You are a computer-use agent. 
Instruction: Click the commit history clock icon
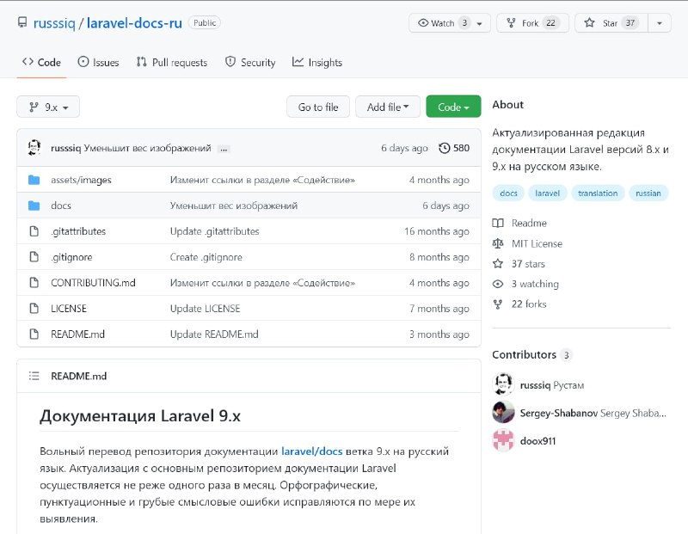pos(444,148)
